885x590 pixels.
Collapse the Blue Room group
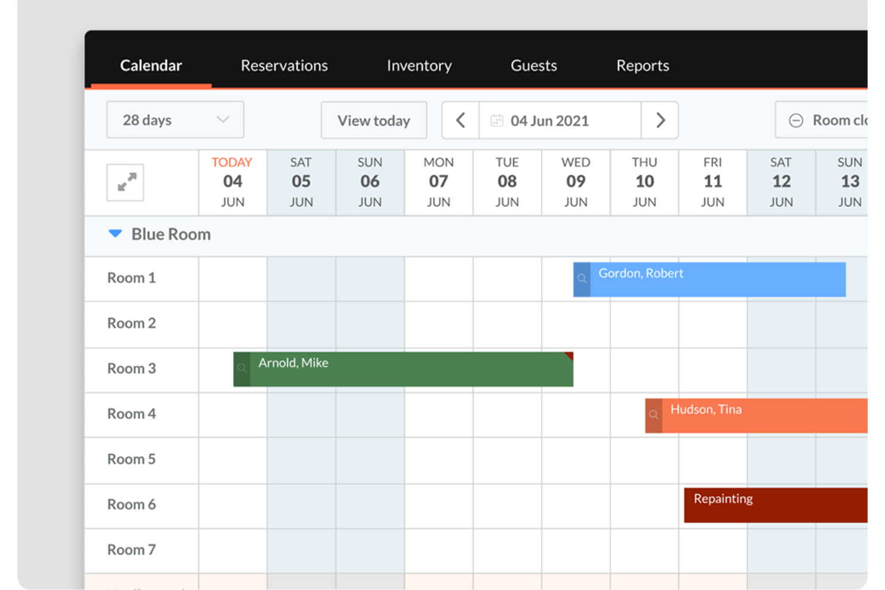click(115, 234)
